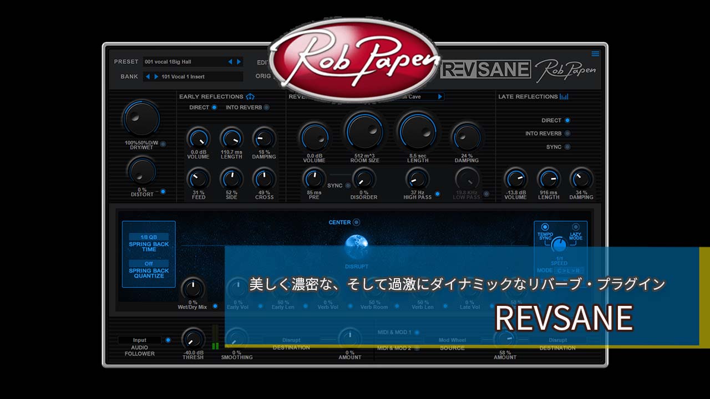Click the Early Reflections section icon
The image size is (710, 399).
click(x=250, y=96)
